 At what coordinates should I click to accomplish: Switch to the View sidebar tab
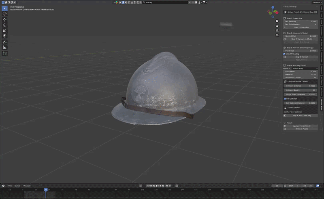(322, 22)
